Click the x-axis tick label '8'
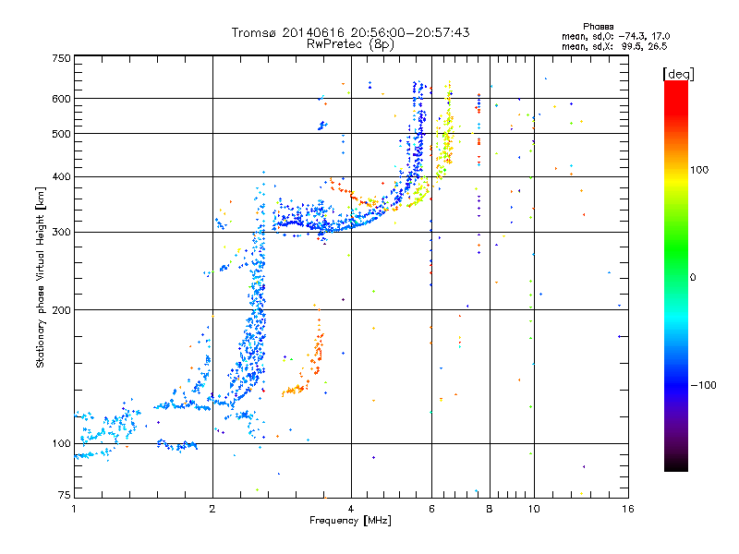This screenshot has width=739, height=554. [x=490, y=509]
